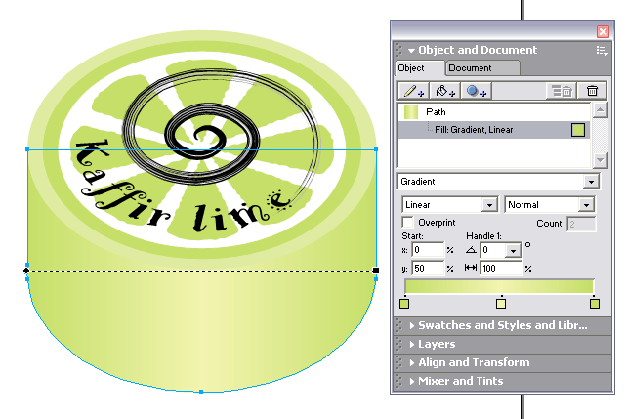Click the top-right anchor point of selection
This screenshot has width=626, height=419.
[x=376, y=149]
